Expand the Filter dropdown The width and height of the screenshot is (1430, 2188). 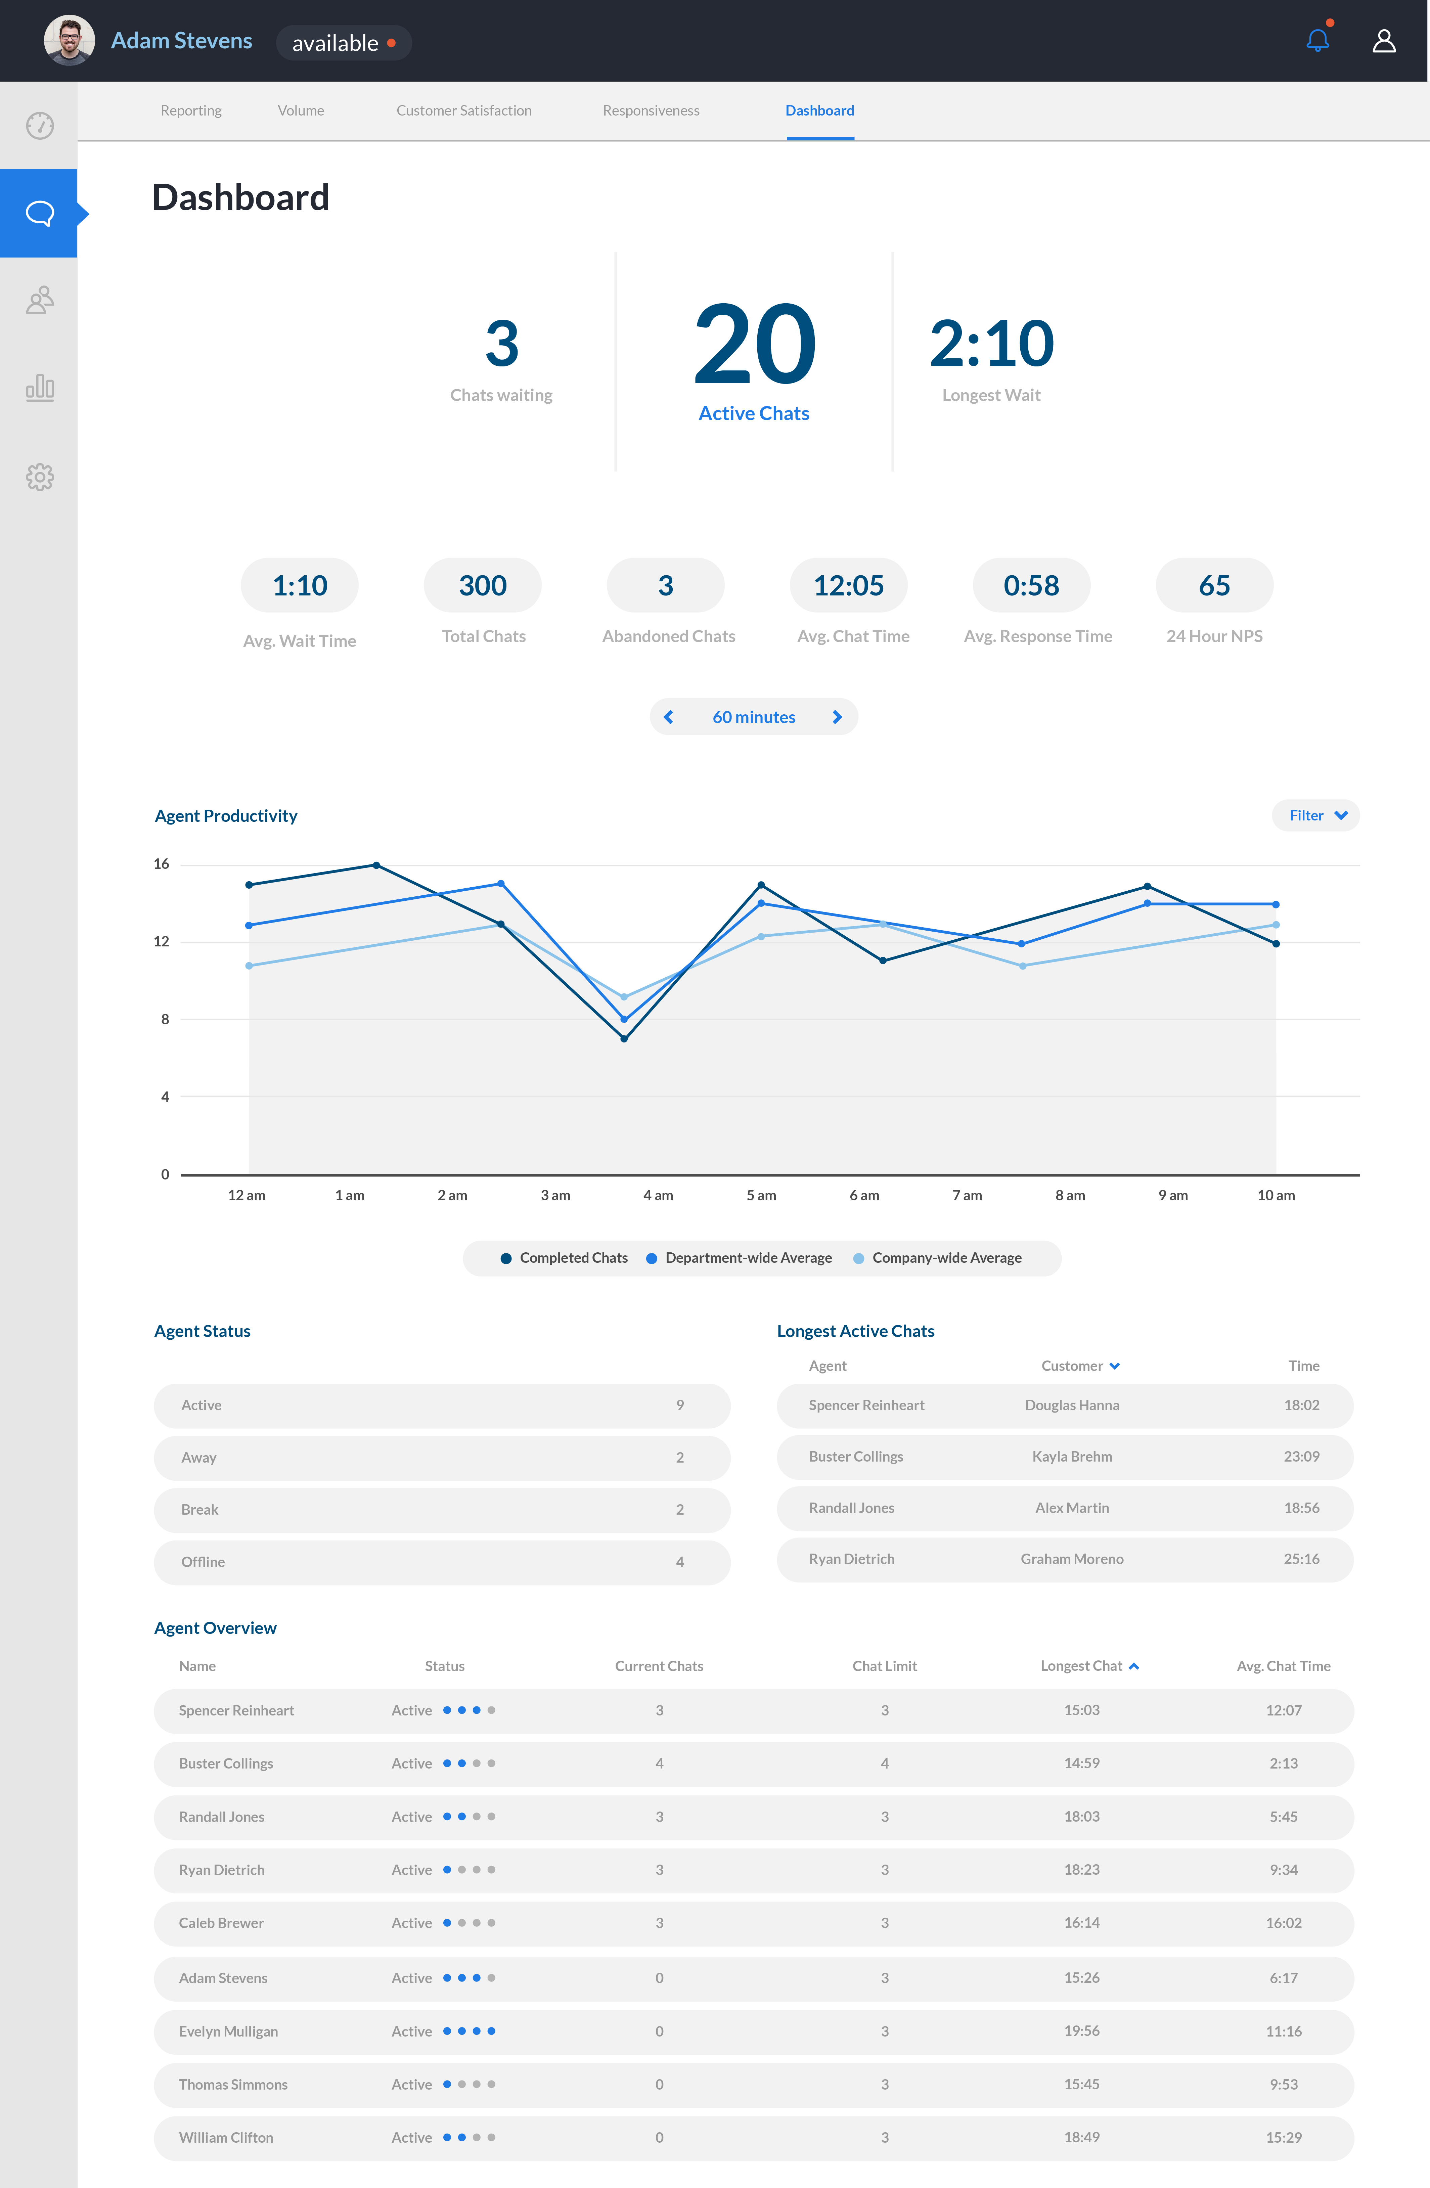pyautogui.click(x=1315, y=815)
